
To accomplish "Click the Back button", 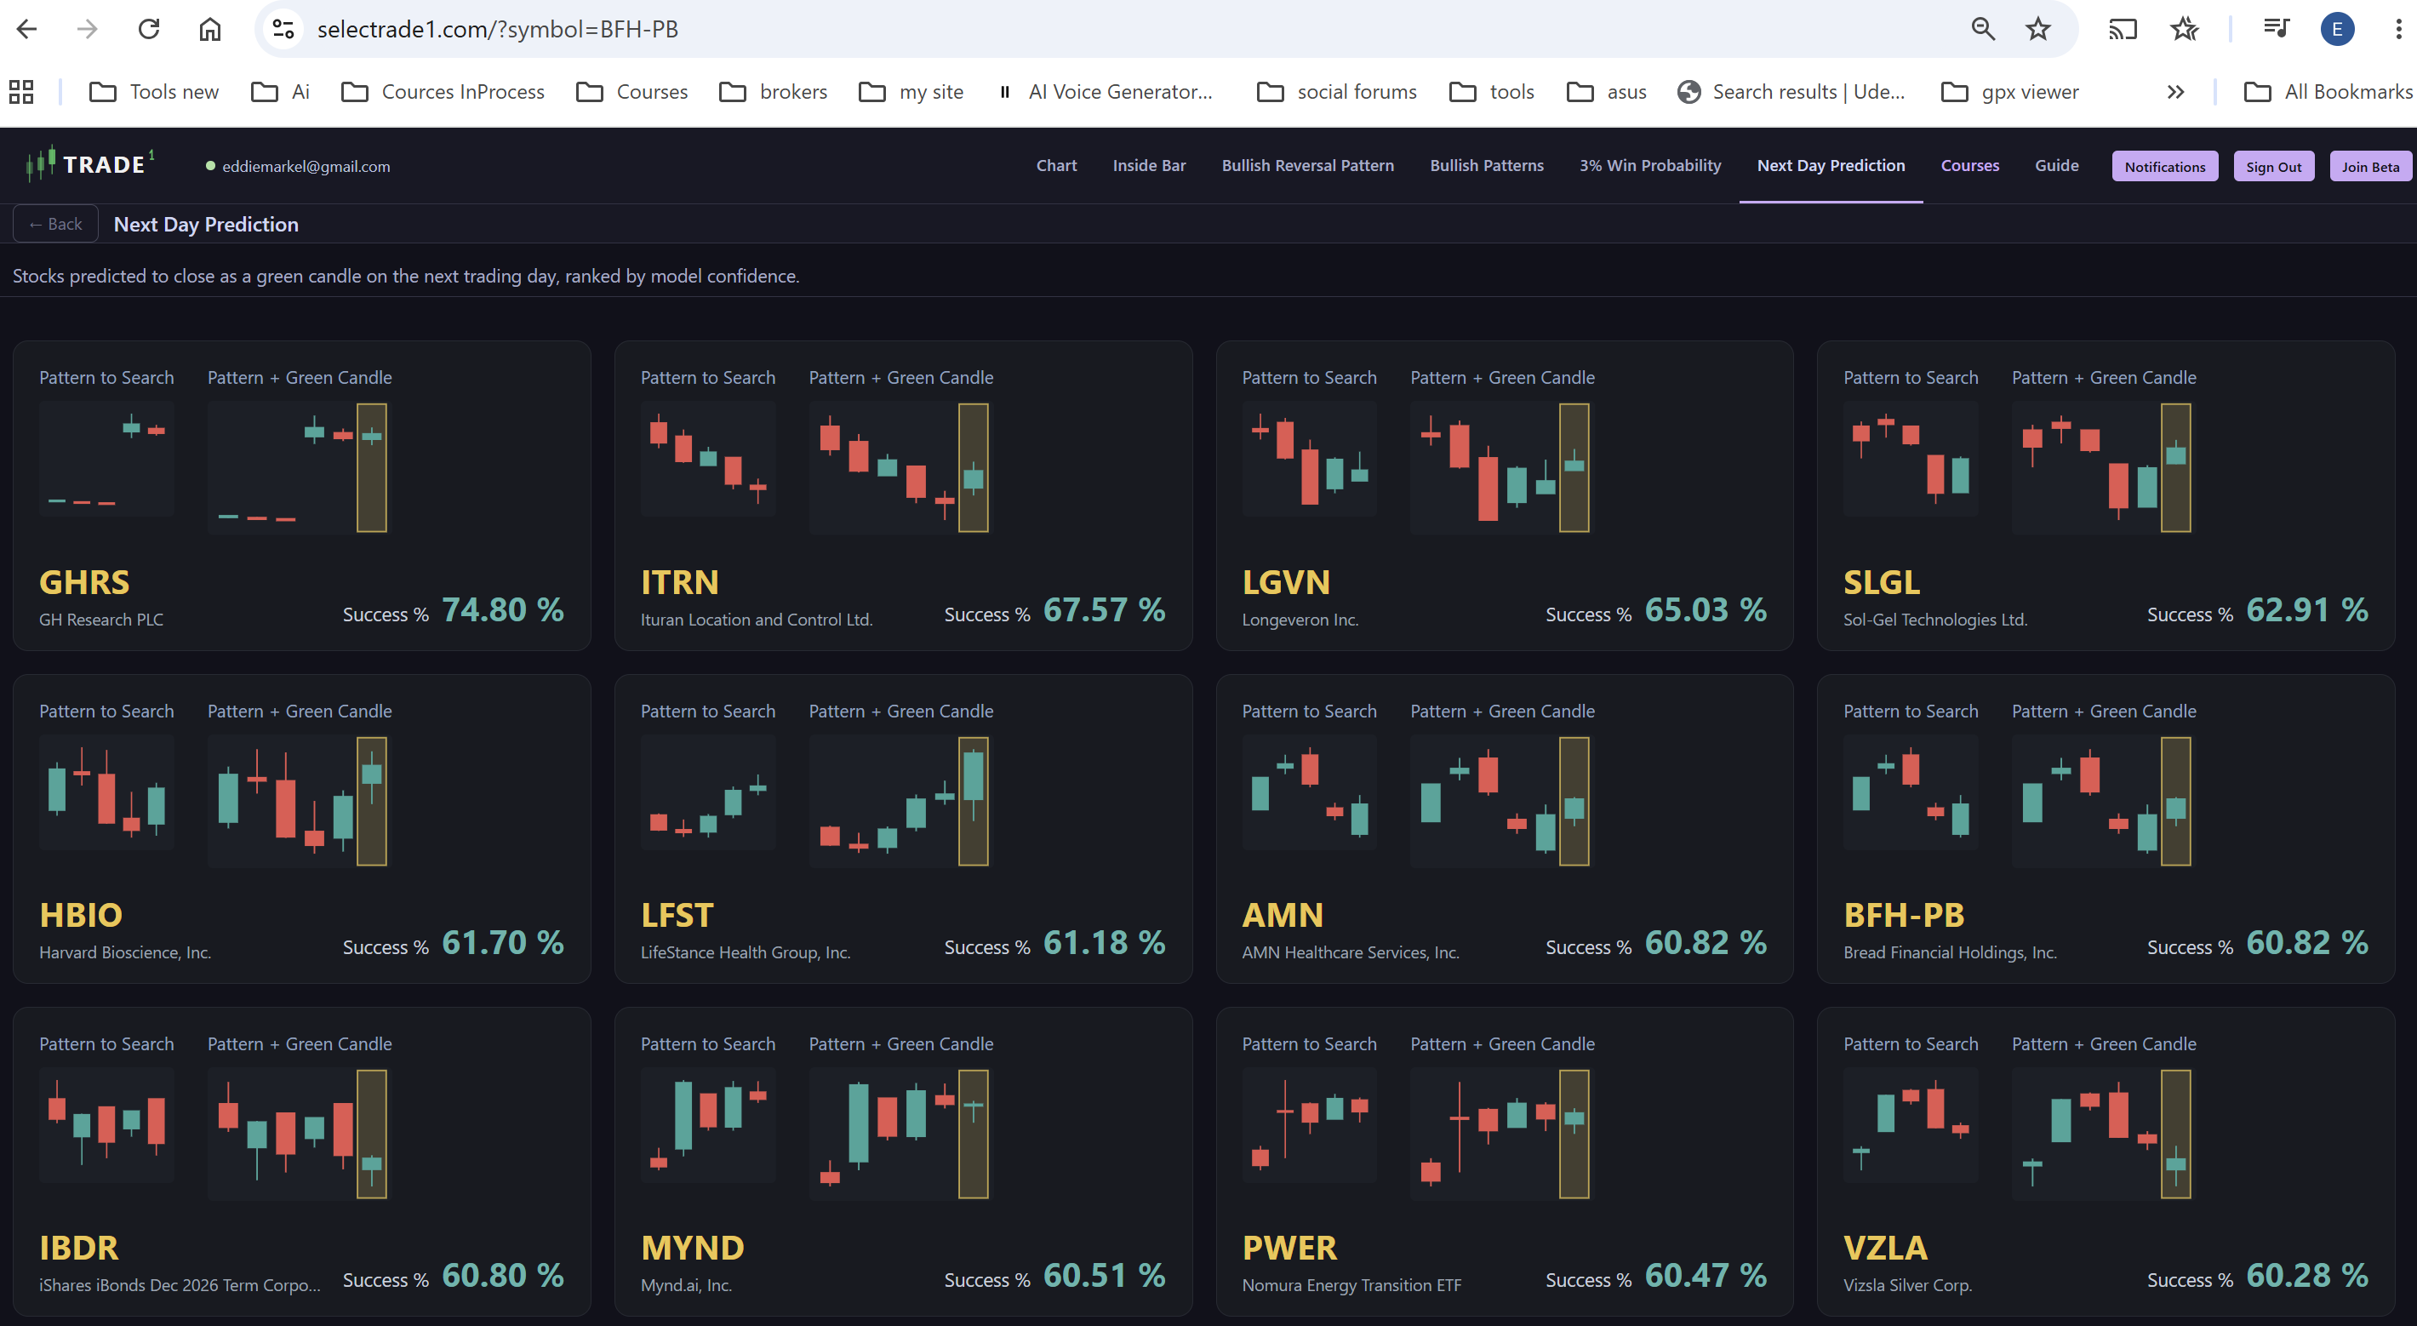I will 55,223.
